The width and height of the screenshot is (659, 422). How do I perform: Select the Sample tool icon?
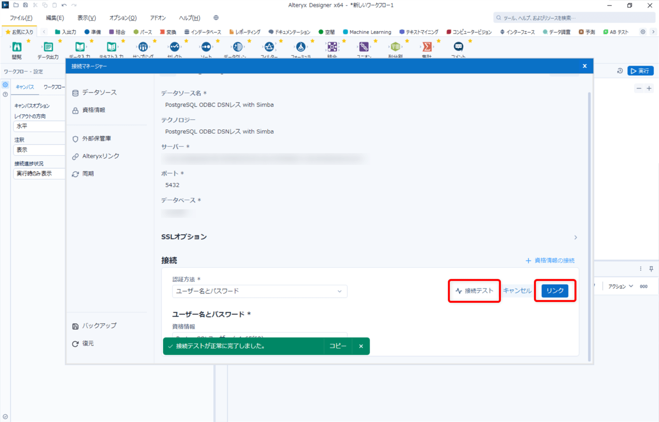[x=143, y=47]
